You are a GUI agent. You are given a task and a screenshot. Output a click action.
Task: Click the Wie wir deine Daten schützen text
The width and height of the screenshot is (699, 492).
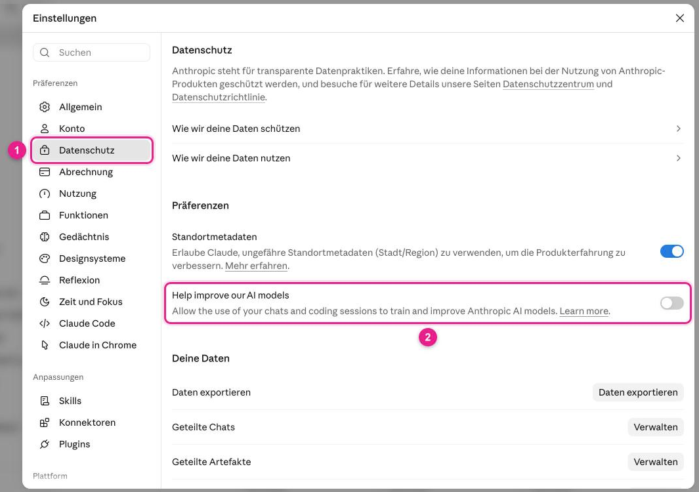tap(236, 129)
